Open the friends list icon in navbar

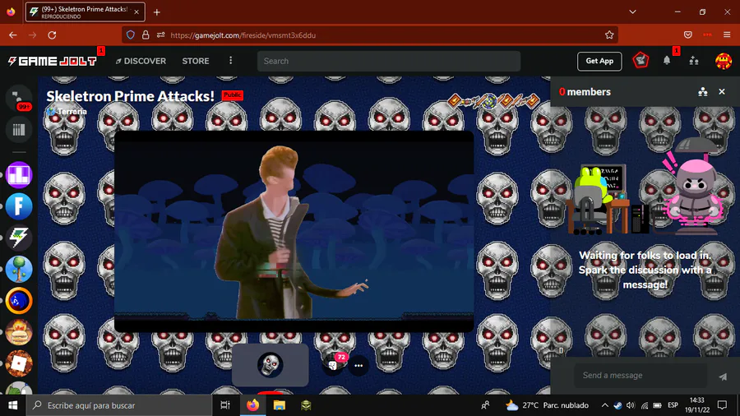click(x=694, y=60)
